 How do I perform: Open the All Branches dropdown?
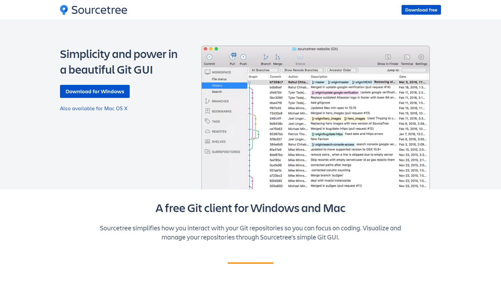pyautogui.click(x=265, y=70)
